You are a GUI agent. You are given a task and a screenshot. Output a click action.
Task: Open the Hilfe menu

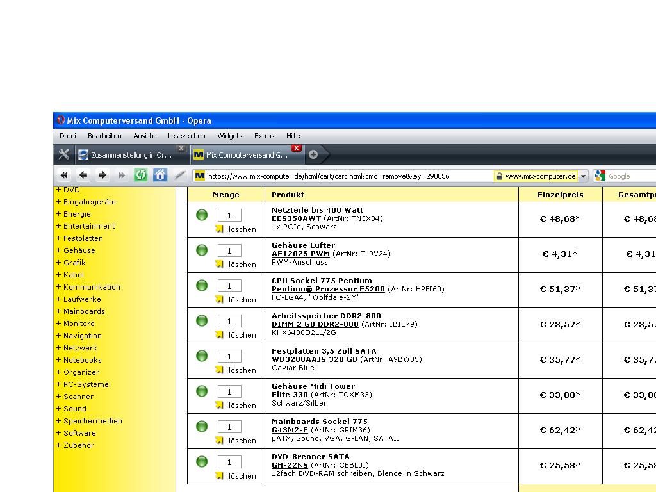click(x=293, y=136)
